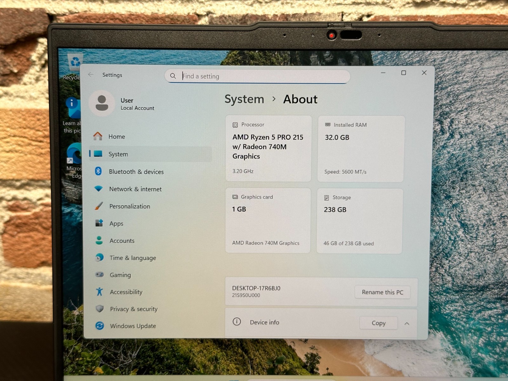Click the Device info circle icon
This screenshot has width=508, height=381.
pyautogui.click(x=237, y=322)
